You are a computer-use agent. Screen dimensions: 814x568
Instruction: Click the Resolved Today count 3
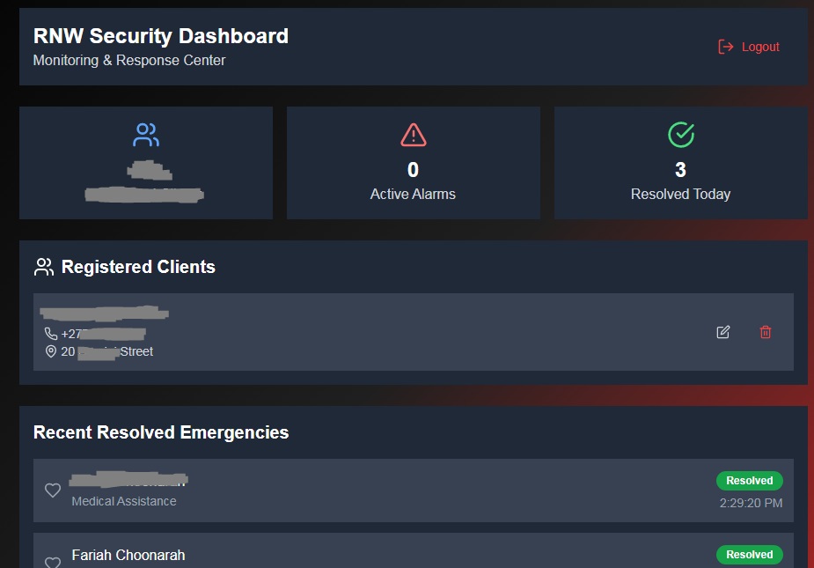680,170
